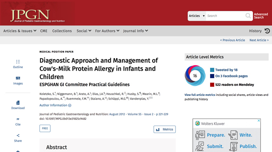Expand the Articles & Issues menu

tap(20, 31)
